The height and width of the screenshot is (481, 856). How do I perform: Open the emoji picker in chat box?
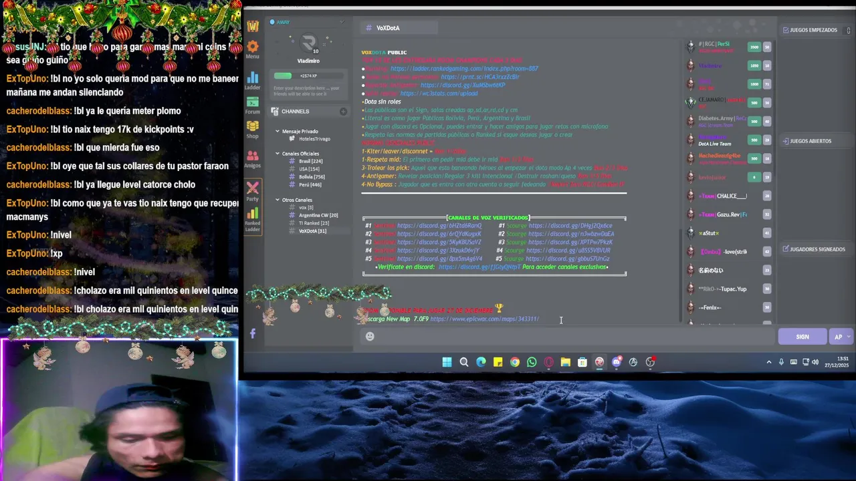point(370,337)
